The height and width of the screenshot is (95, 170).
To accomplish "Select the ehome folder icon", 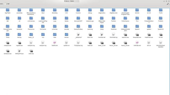I will pyautogui.click(x=137, y=10).
